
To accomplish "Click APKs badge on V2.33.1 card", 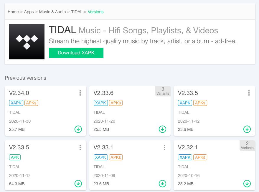I will pos(116,157).
